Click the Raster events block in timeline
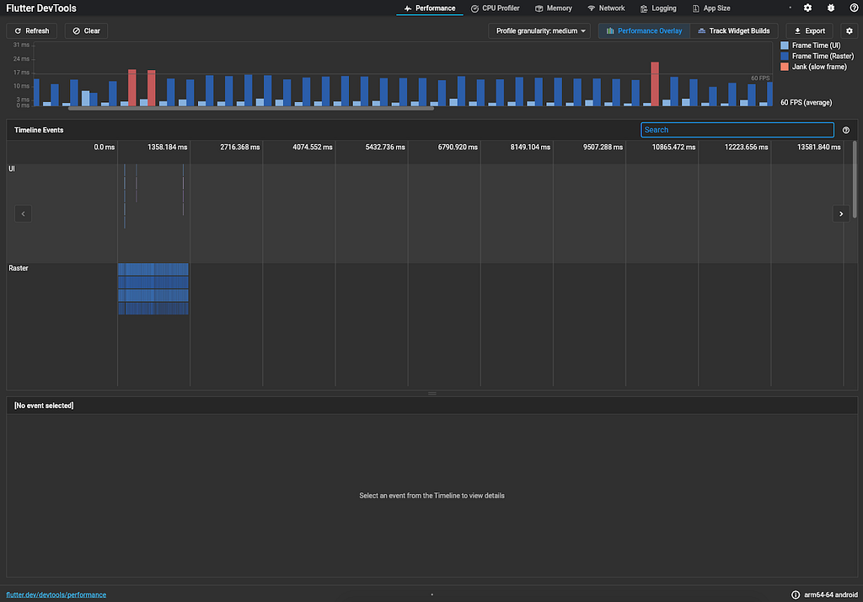This screenshot has width=863, height=602. (x=153, y=288)
